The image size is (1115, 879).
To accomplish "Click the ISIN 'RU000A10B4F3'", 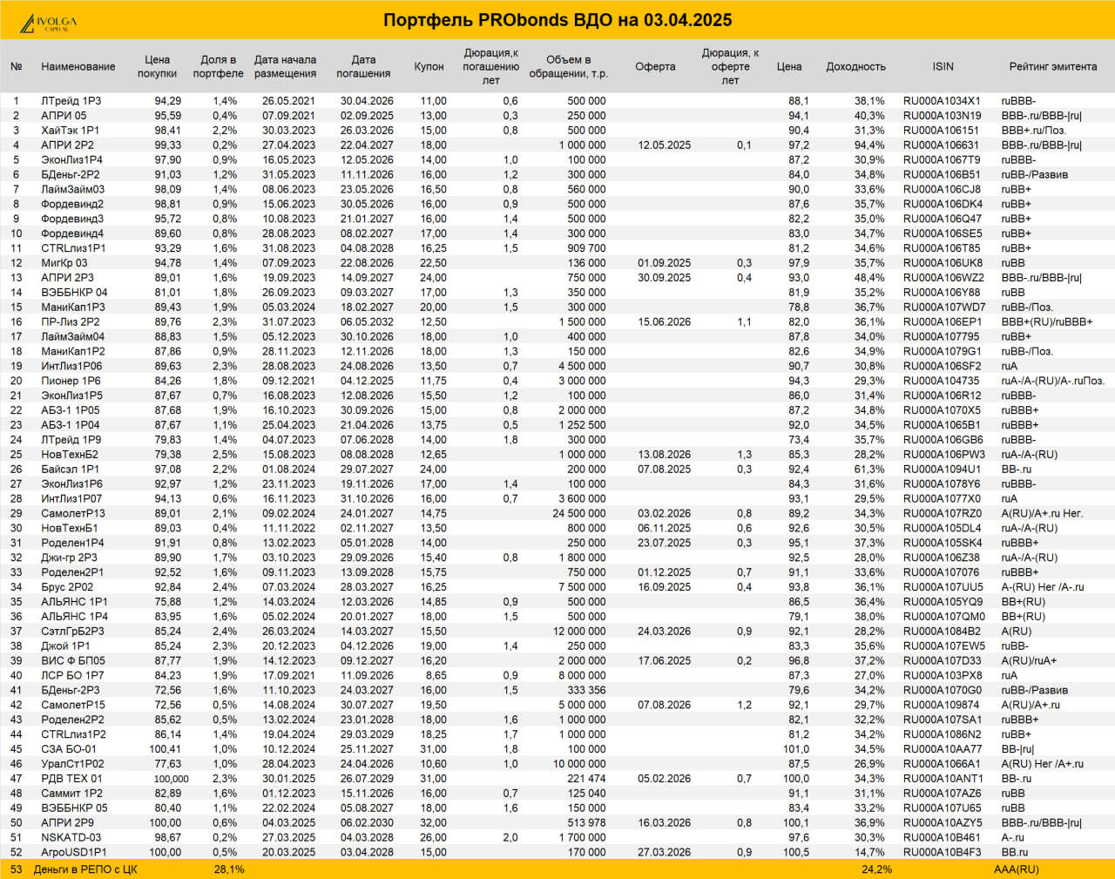I will pos(942,853).
